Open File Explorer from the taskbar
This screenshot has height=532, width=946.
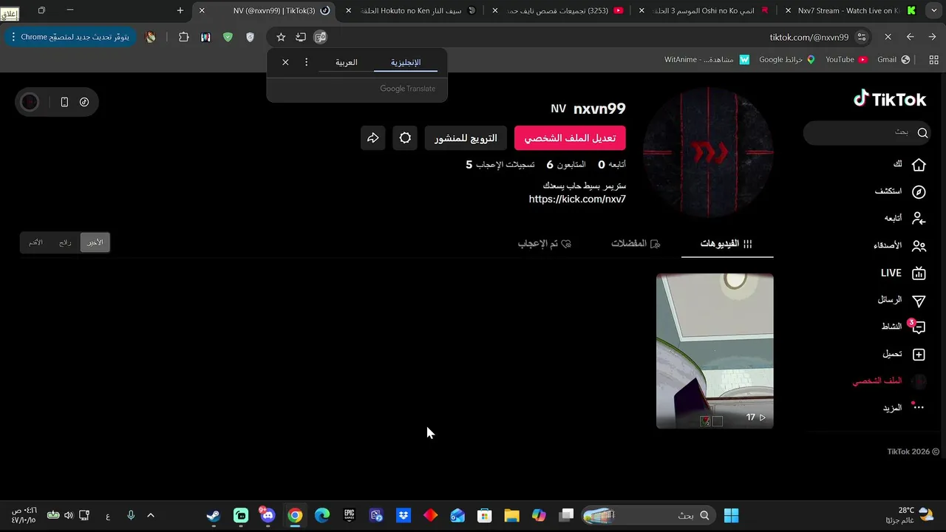click(511, 516)
